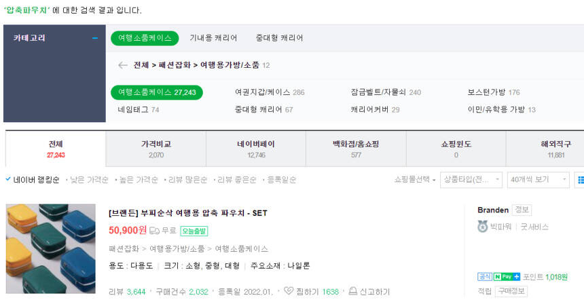Open the 쇼핑몰선택 dropdown

tap(414, 180)
